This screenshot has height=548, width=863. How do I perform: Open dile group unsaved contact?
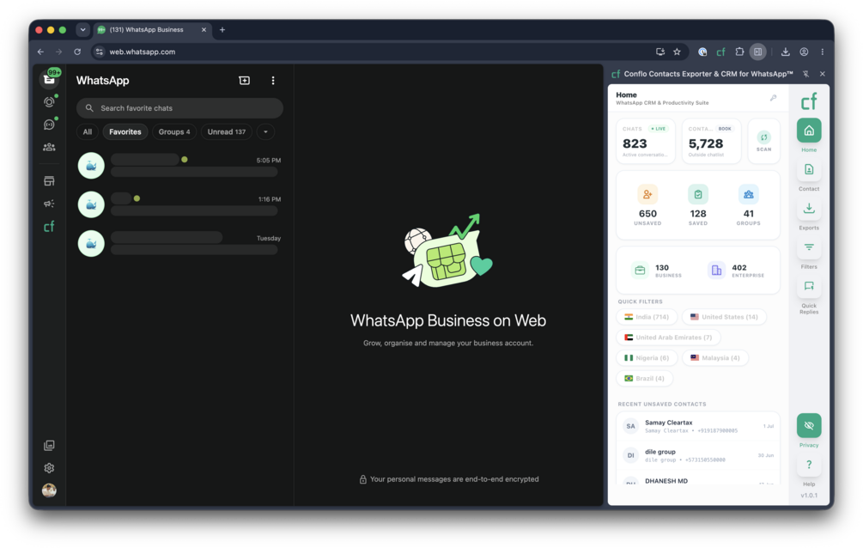click(698, 455)
